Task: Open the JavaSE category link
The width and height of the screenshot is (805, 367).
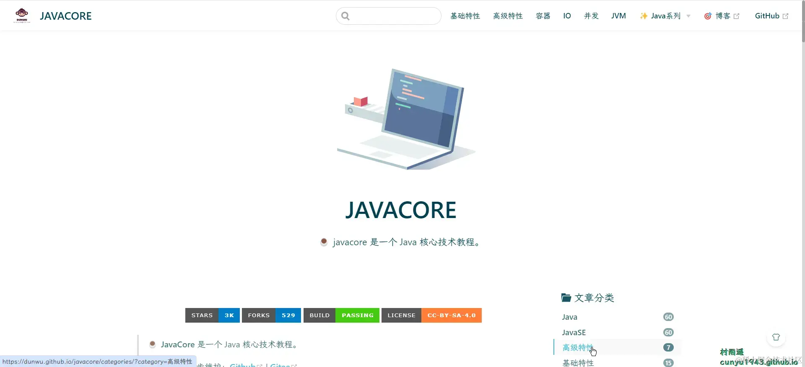Action: click(x=574, y=332)
